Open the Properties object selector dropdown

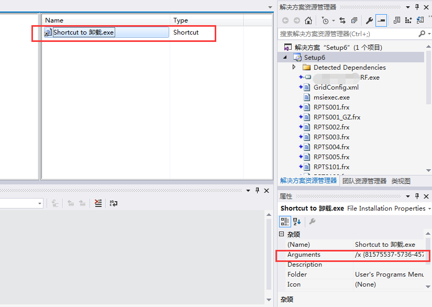click(429, 209)
